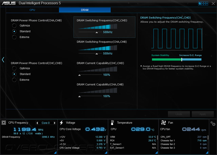Click the PCH temperature row
The height and width of the screenshot is (155, 217).
133,141
